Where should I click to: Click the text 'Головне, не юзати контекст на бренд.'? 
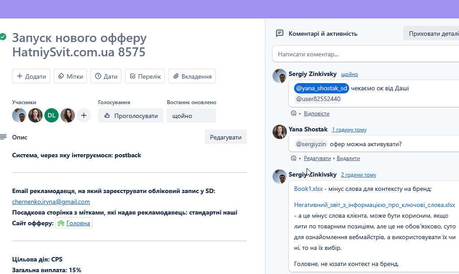[x=346, y=264]
